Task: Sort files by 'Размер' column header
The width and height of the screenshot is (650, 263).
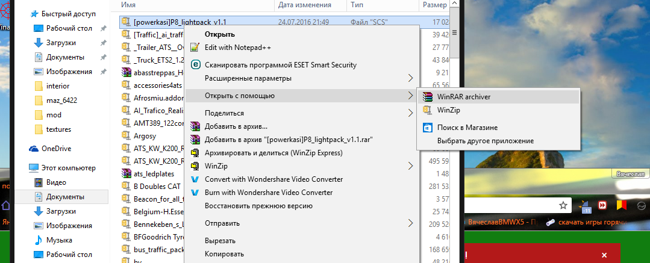Action: [x=434, y=5]
